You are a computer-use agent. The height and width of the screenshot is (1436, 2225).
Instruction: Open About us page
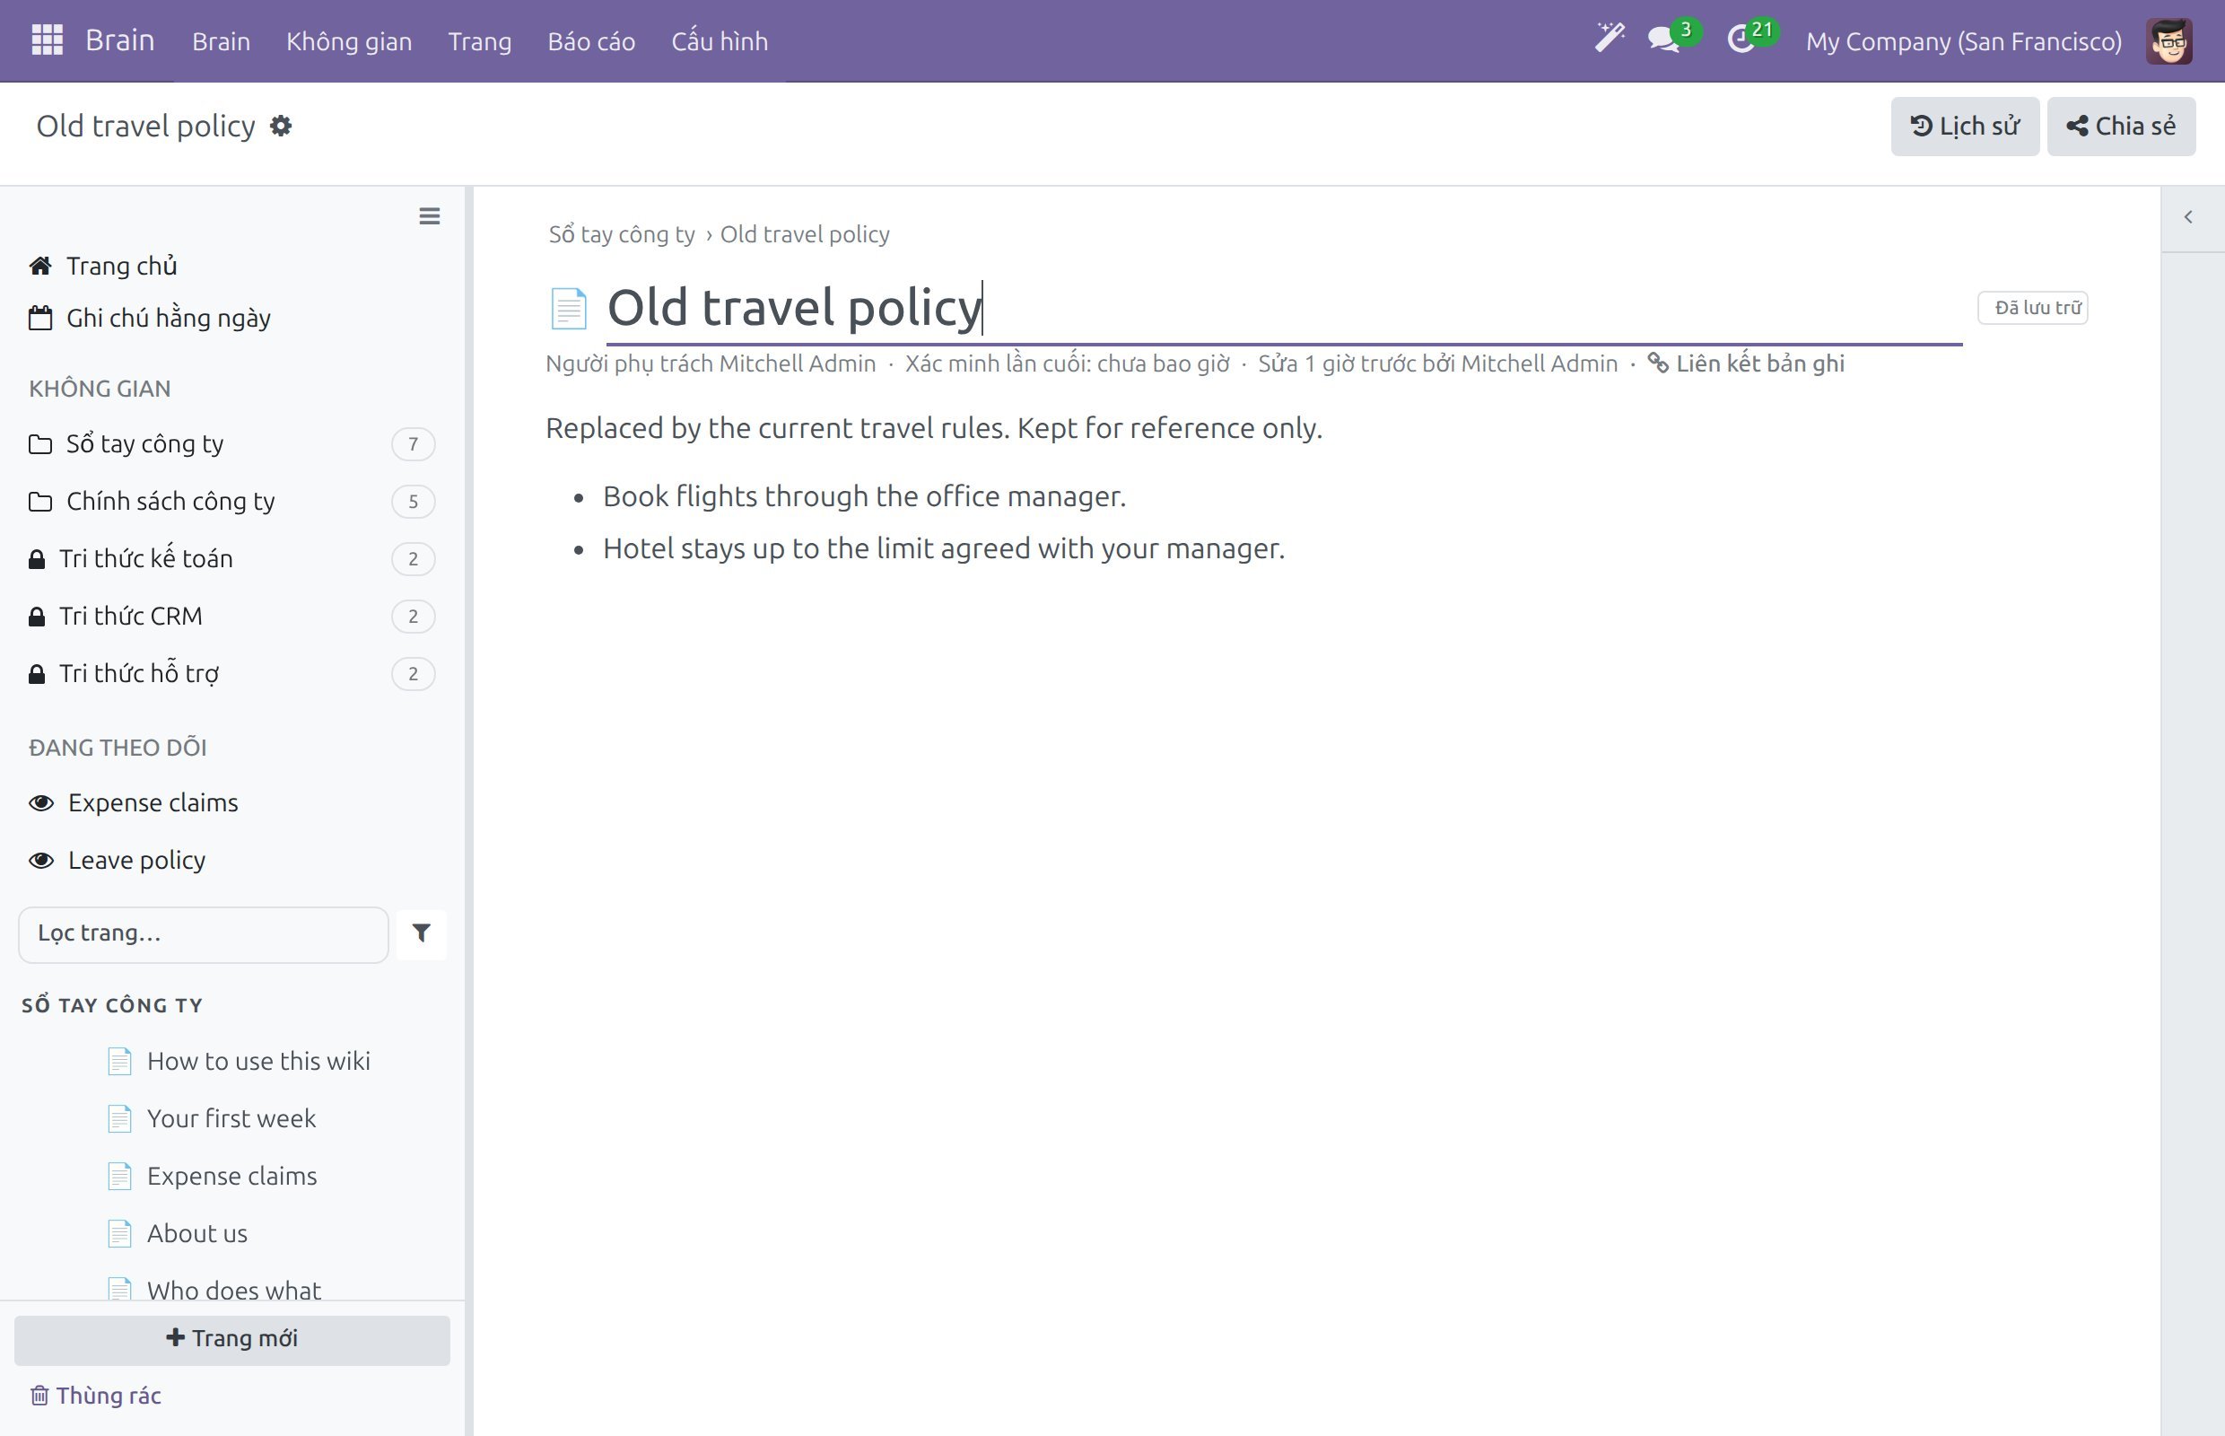[196, 1234]
